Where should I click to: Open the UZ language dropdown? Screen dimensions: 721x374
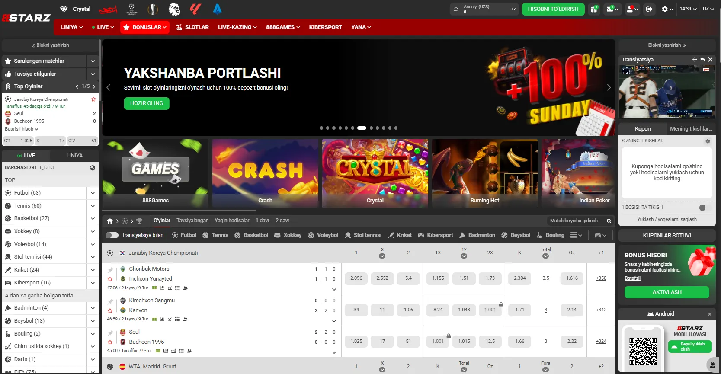pyautogui.click(x=708, y=9)
